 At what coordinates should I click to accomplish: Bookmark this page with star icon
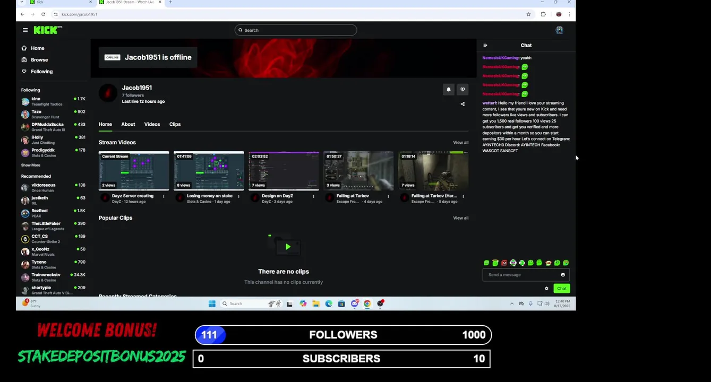tap(528, 14)
